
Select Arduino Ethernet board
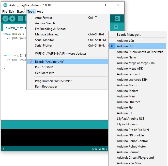138,102
